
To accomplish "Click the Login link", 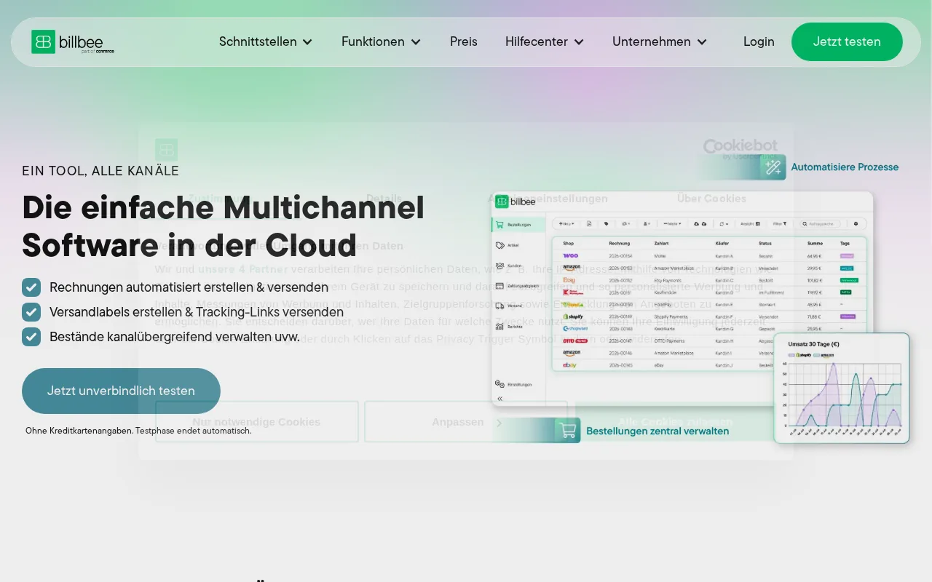I will 759,41.
